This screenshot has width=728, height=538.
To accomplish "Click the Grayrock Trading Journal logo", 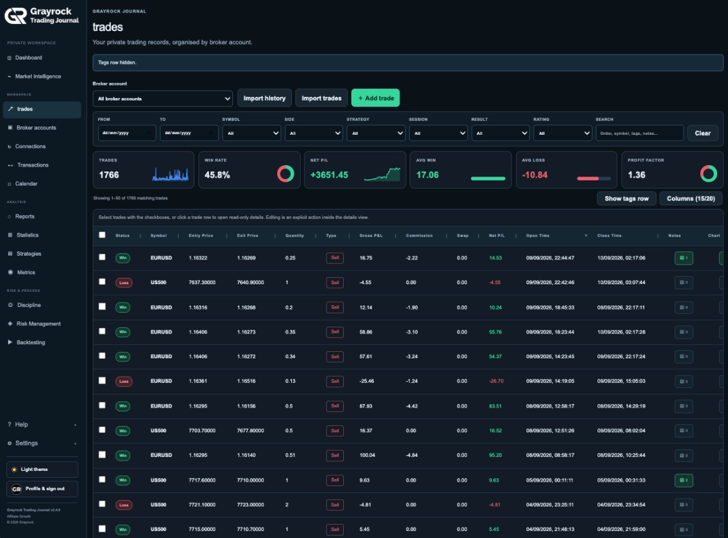I will [x=42, y=16].
